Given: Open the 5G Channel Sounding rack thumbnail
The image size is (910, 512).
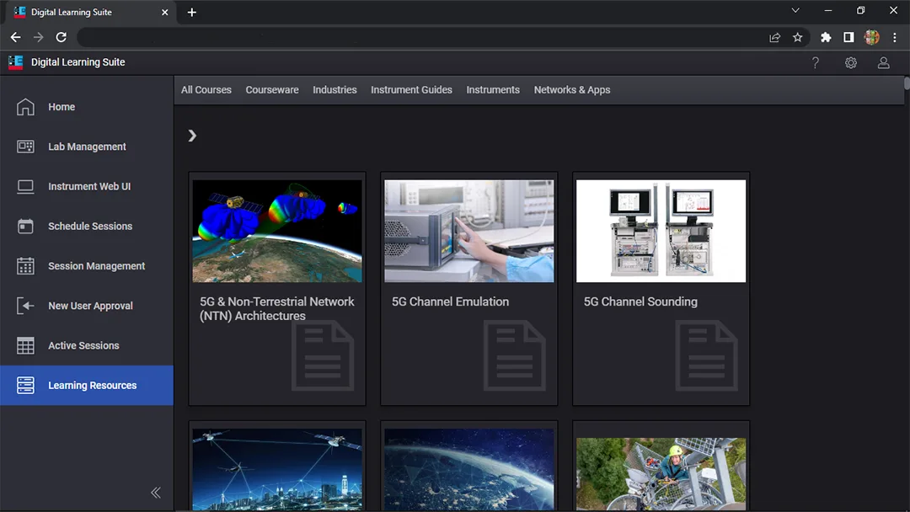Looking at the screenshot, I should pyautogui.click(x=661, y=231).
